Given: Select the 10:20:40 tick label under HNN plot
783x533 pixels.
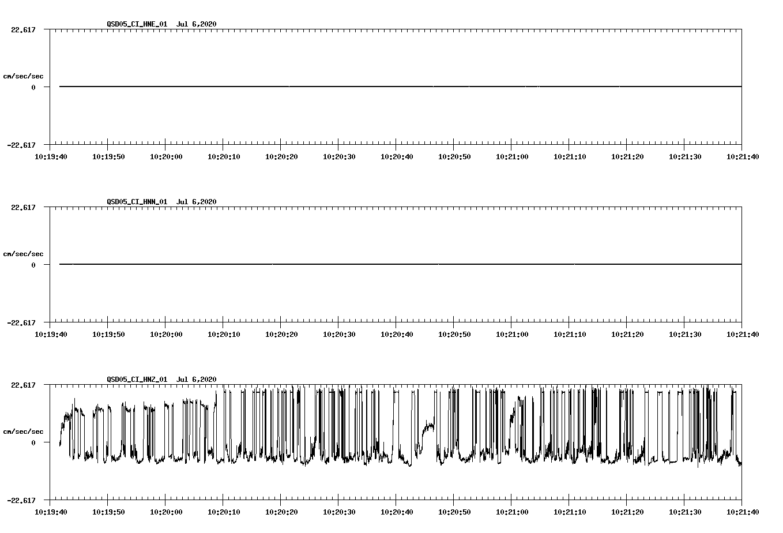Looking at the screenshot, I should 396,334.
